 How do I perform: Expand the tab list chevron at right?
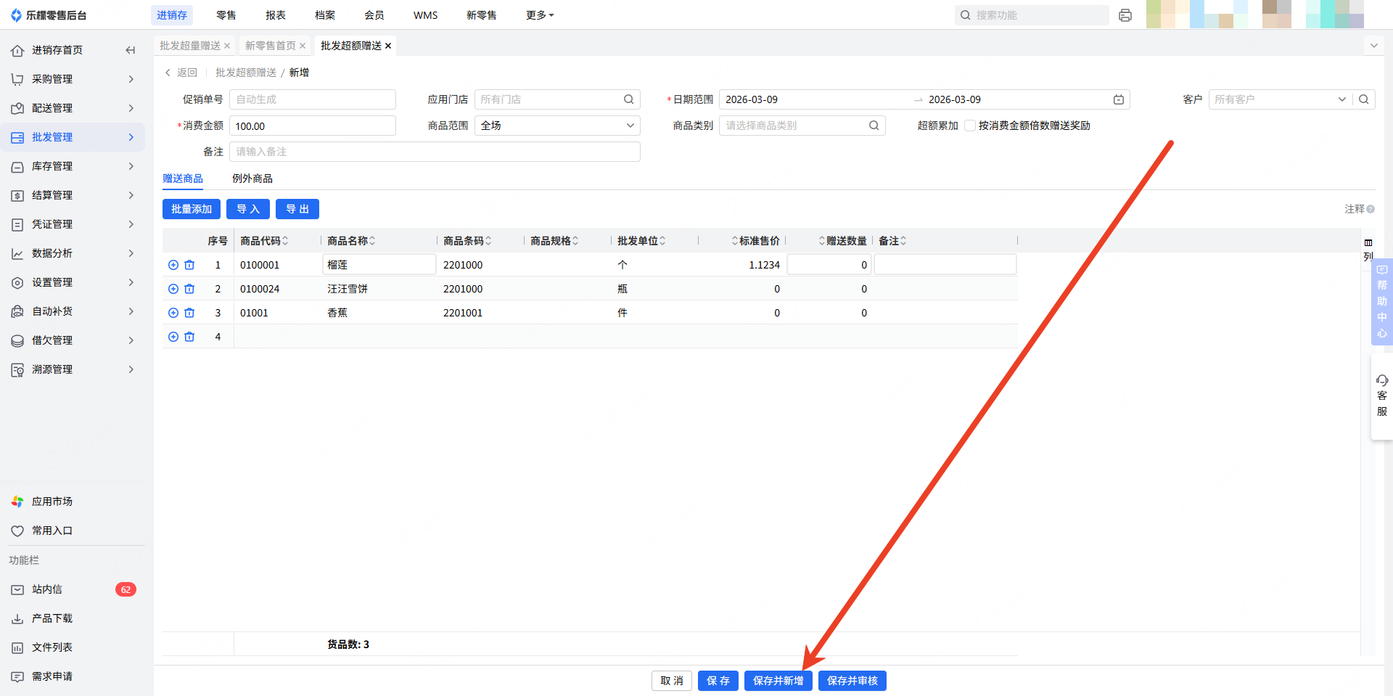pyautogui.click(x=1373, y=46)
